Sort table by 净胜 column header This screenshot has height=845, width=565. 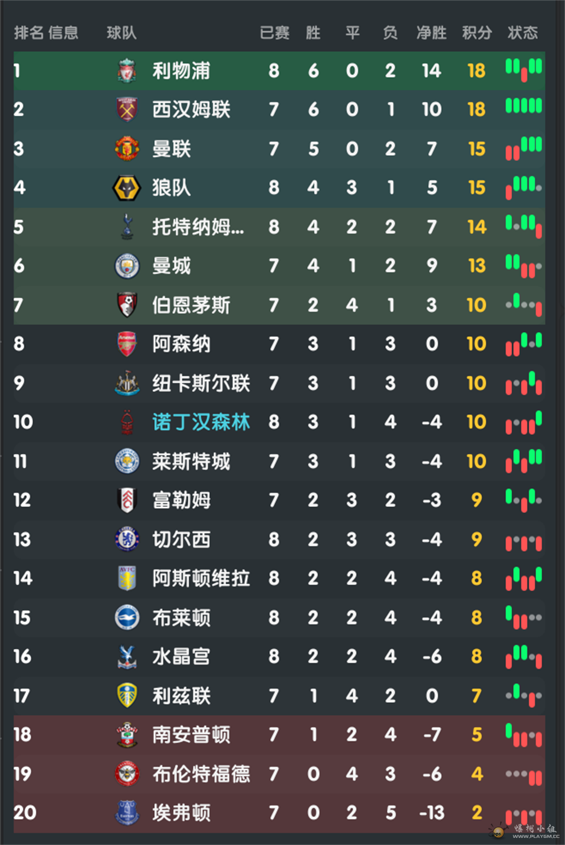point(432,32)
